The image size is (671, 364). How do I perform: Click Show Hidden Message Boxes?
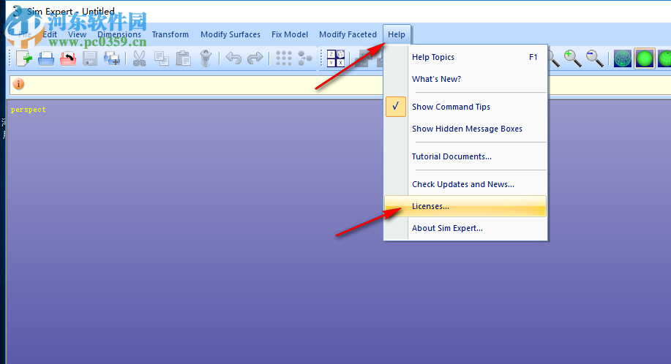465,129
